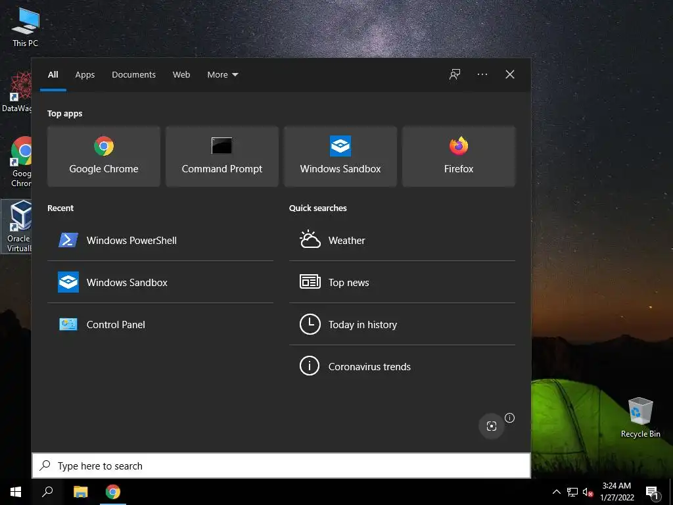Launch Command Prompt from Top apps
This screenshot has height=505, width=673.
[222, 156]
